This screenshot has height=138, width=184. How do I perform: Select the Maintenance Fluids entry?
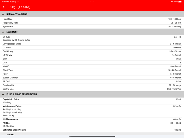click(92, 111)
